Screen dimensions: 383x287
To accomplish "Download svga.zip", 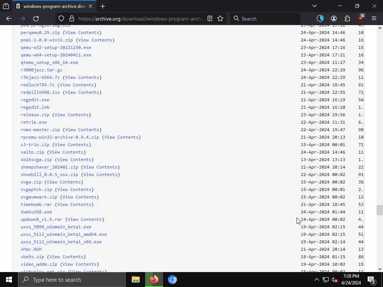I will pos(31,182).
